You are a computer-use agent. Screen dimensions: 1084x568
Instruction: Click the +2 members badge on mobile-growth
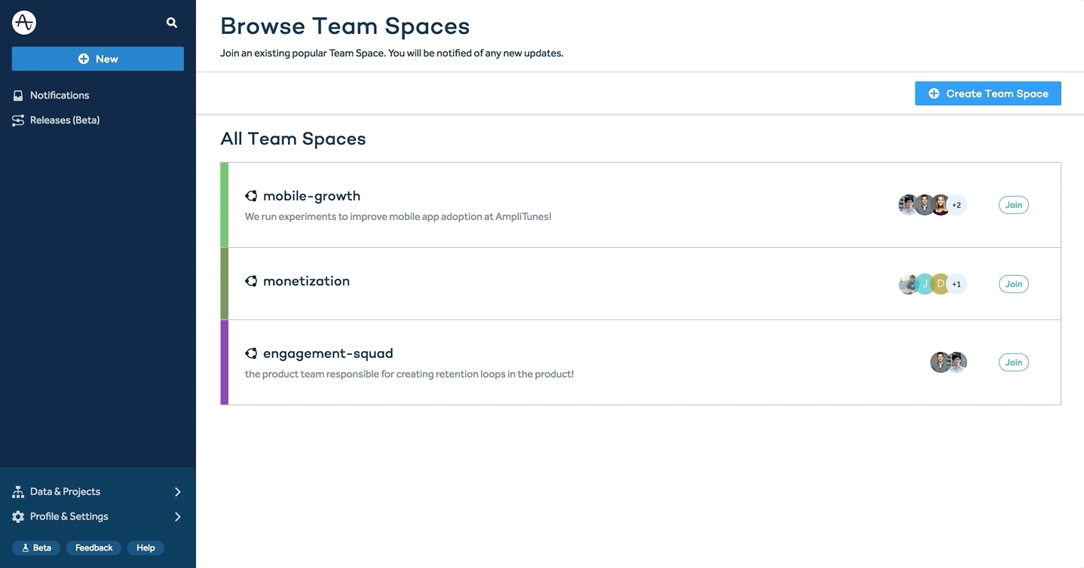pyautogui.click(x=957, y=205)
